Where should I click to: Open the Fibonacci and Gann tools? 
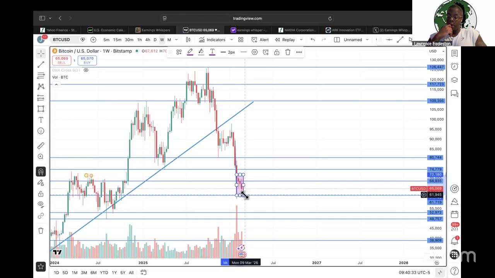click(41, 76)
